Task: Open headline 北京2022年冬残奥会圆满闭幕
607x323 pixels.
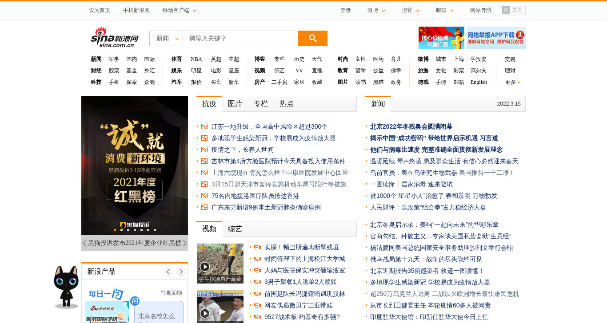Action: coord(411,126)
